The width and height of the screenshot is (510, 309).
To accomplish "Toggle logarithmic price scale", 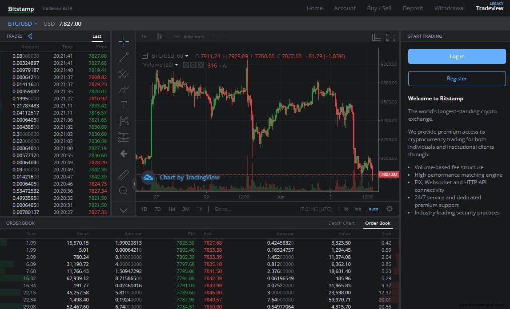I will coord(357,209).
